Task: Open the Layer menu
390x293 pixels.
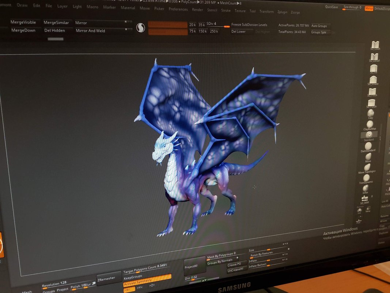Action: click(x=62, y=6)
